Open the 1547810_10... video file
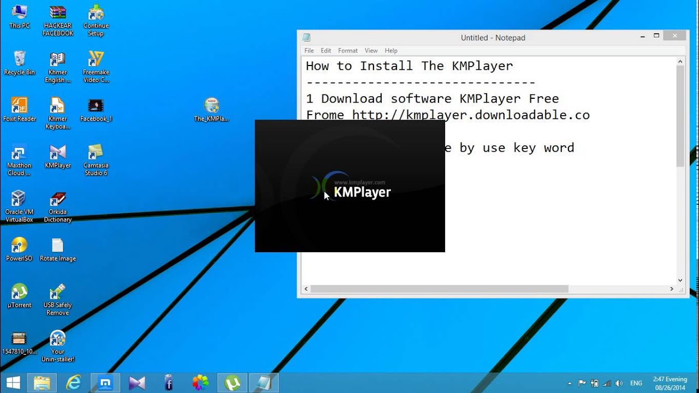699x393 pixels. click(19, 342)
